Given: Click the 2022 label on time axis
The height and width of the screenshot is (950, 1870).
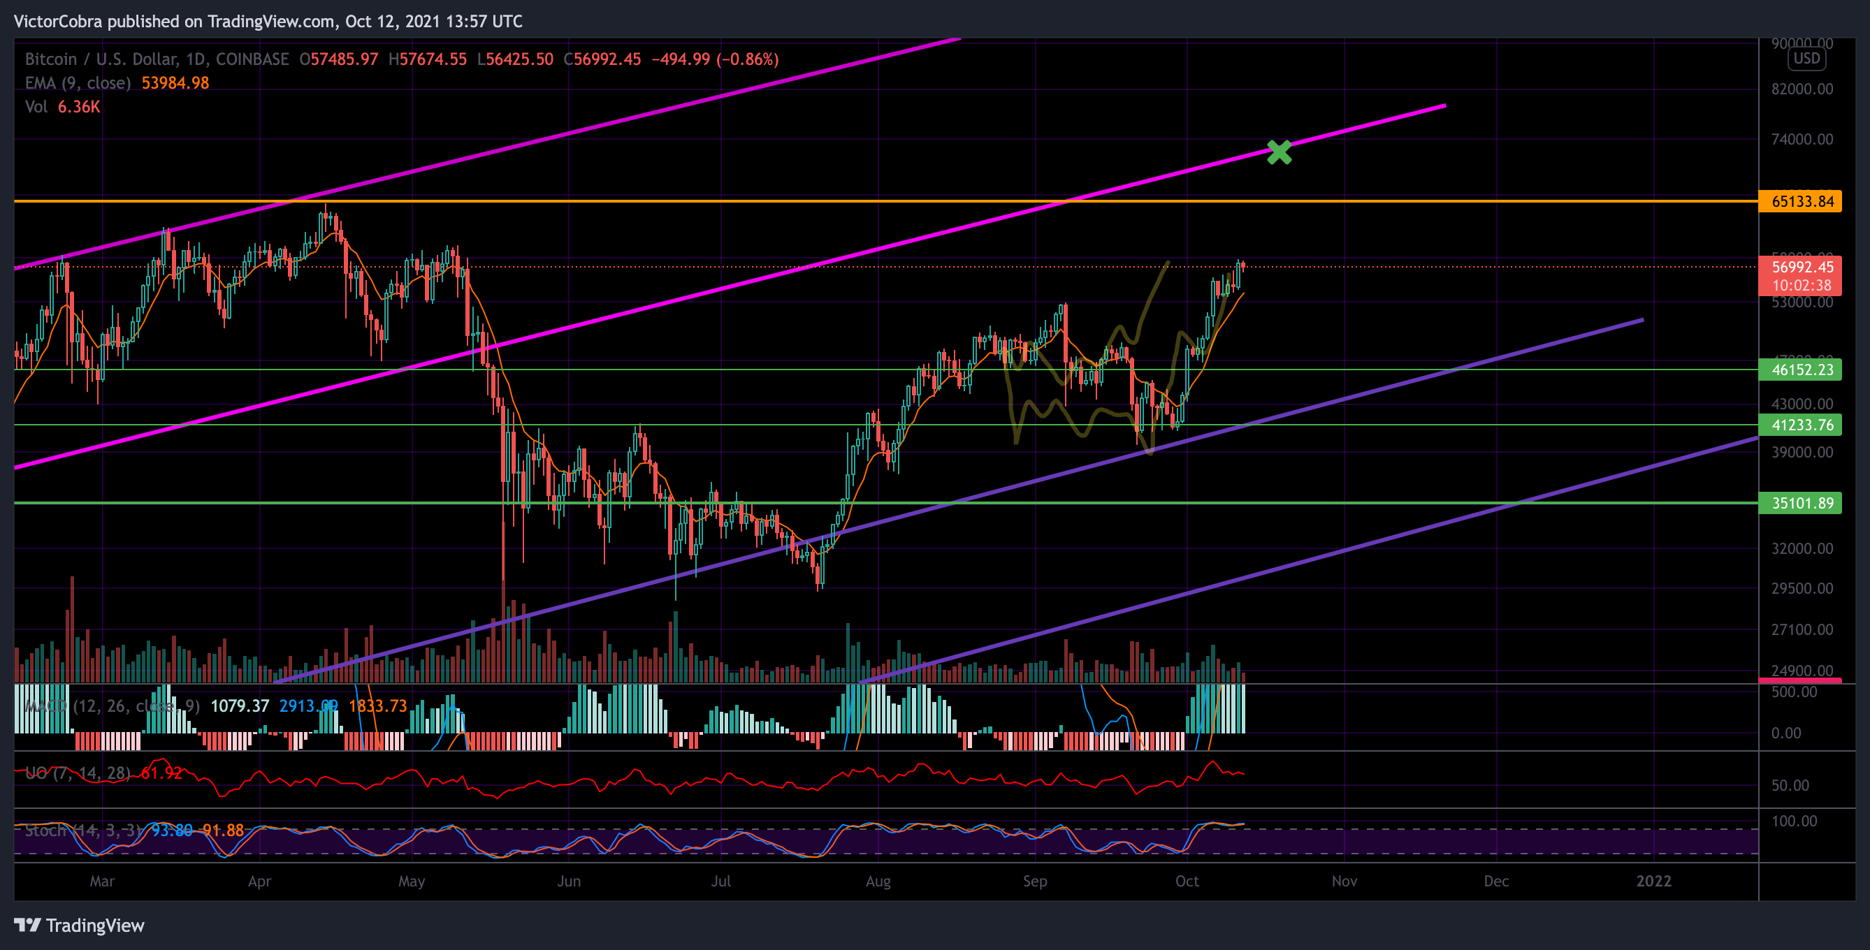Looking at the screenshot, I should (x=1653, y=881).
